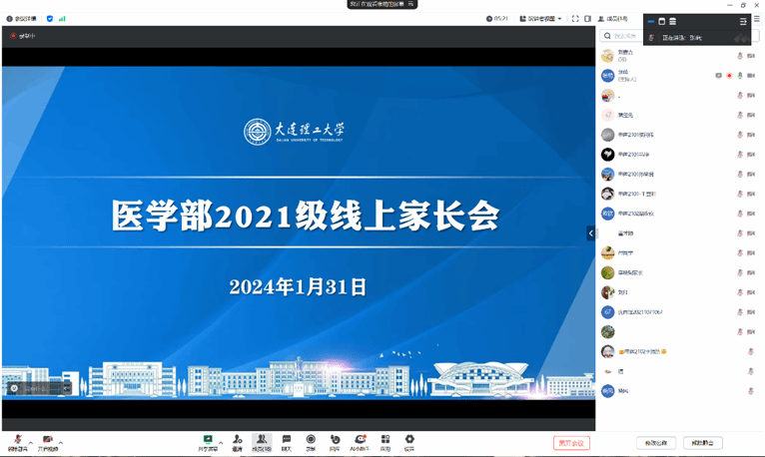This screenshot has width=765, height=457.
Task: Open the speaker view layout dropdown
Action: coord(541,18)
